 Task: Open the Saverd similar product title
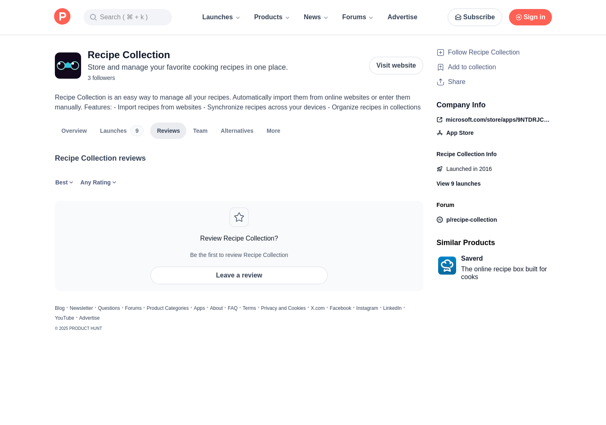pyautogui.click(x=472, y=259)
